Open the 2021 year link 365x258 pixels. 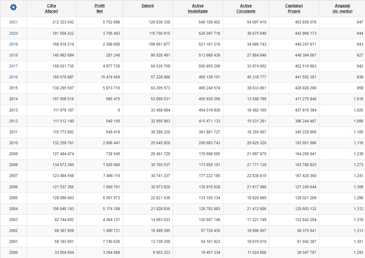click(x=13, y=22)
